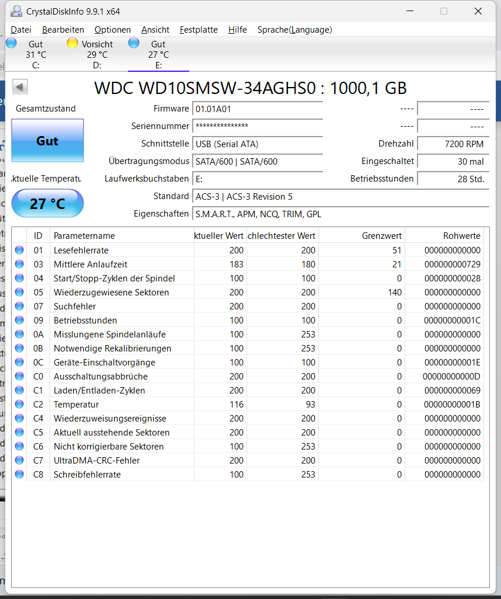Open the Datei menu

(x=21, y=30)
